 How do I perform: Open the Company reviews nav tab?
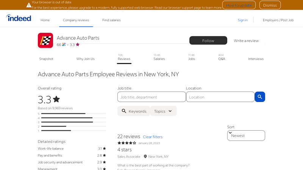click(76, 20)
